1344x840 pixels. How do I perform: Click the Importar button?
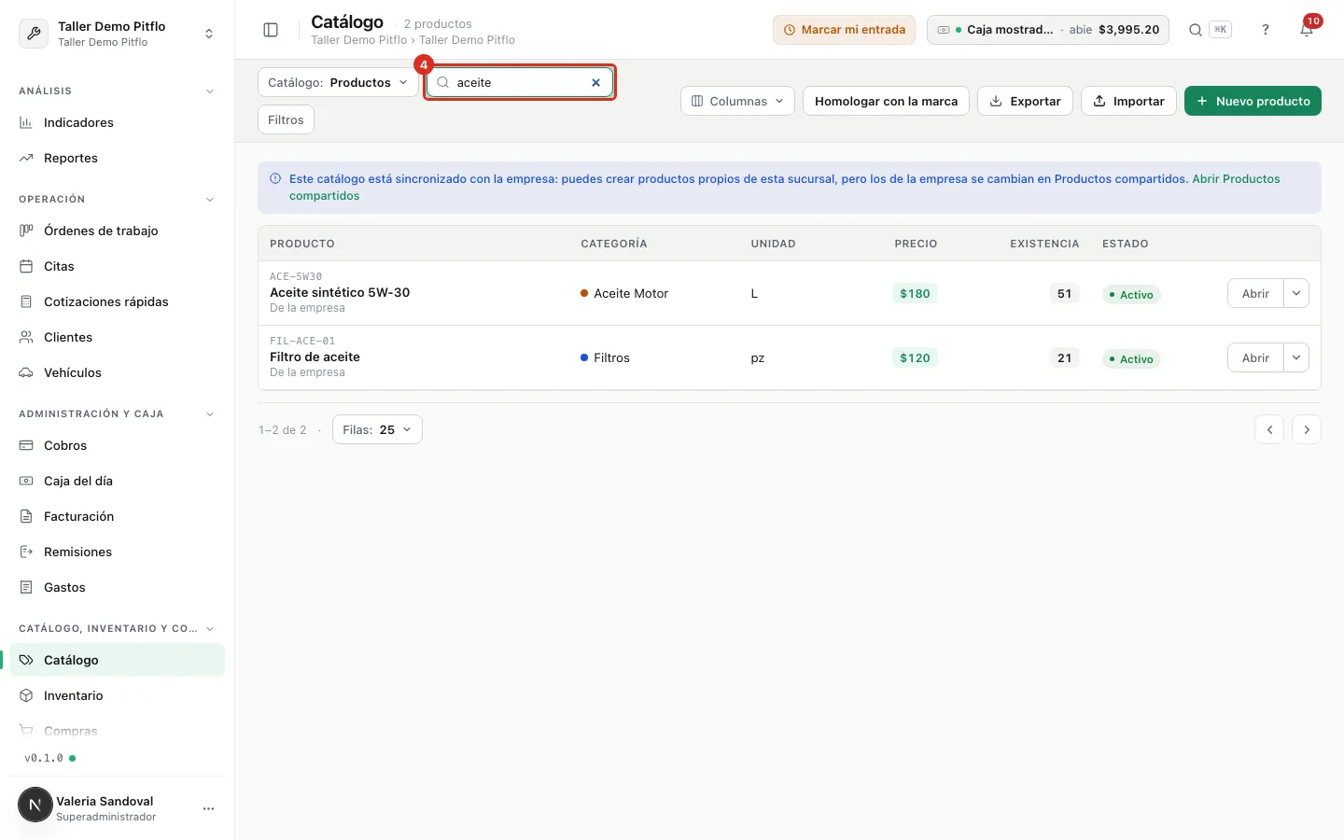click(1128, 101)
